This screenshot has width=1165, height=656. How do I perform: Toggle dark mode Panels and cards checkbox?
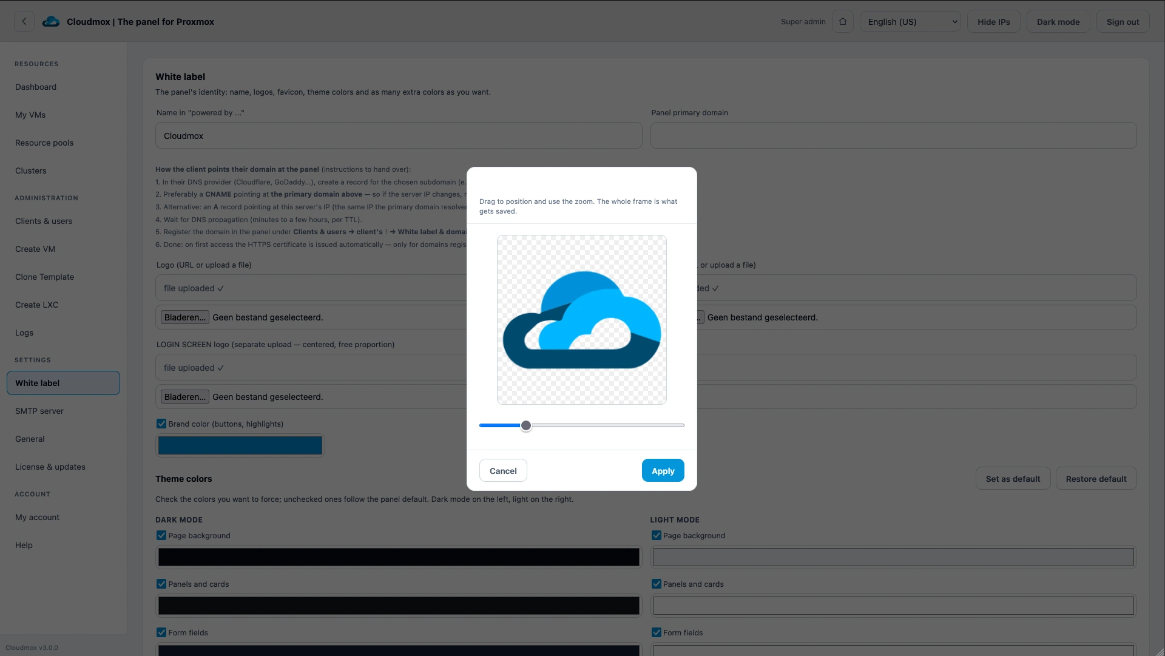[x=161, y=584]
